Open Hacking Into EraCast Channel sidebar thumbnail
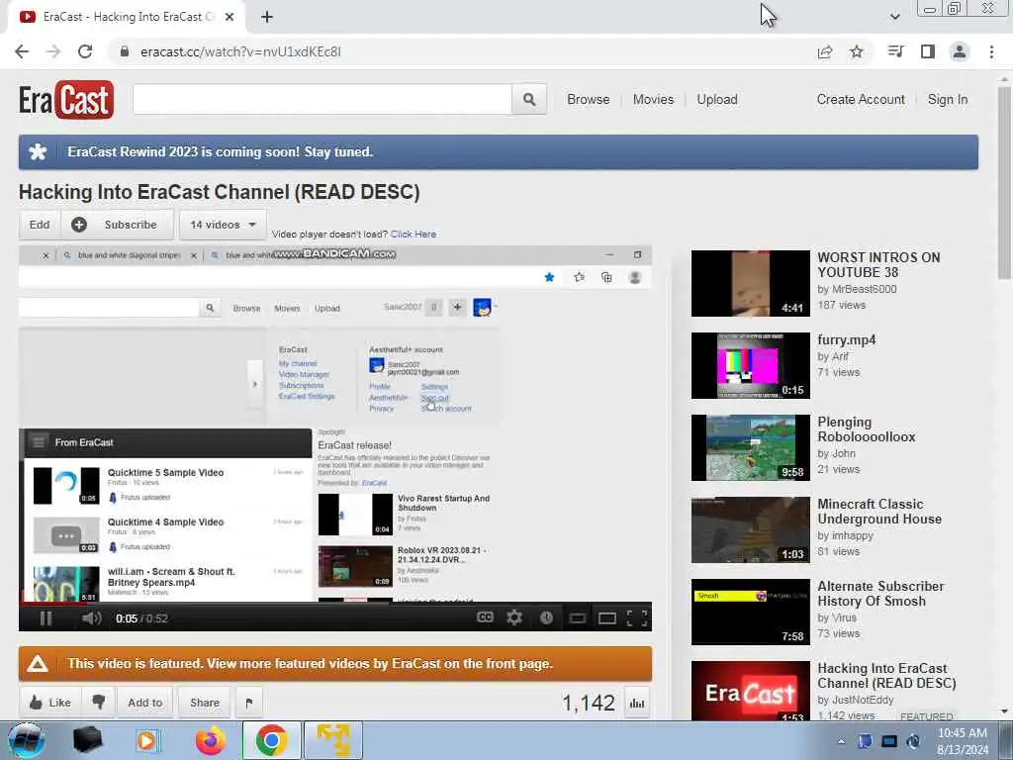The width and height of the screenshot is (1013, 760). [x=750, y=690]
